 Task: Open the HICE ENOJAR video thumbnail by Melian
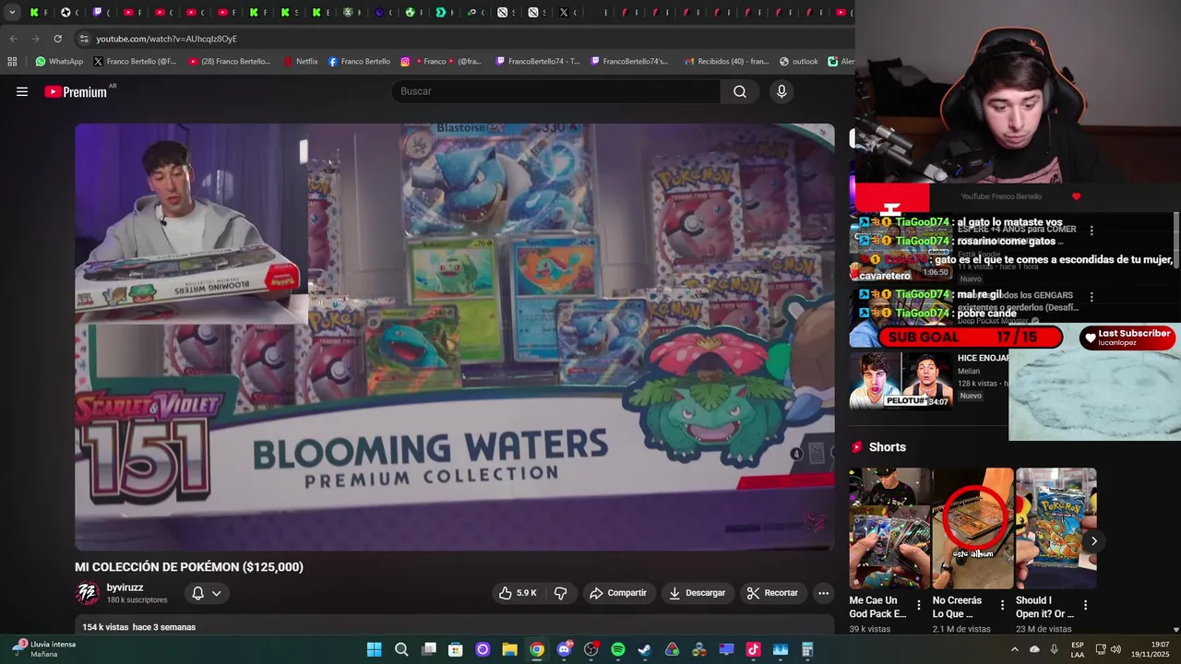coord(901,380)
